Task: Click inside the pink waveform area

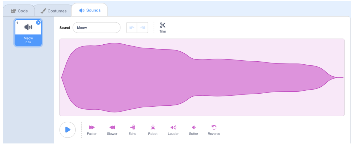Action: pos(202,77)
